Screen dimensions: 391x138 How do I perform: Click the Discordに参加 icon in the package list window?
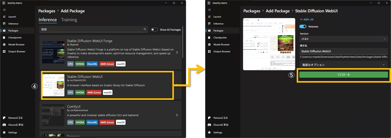click(4, 125)
